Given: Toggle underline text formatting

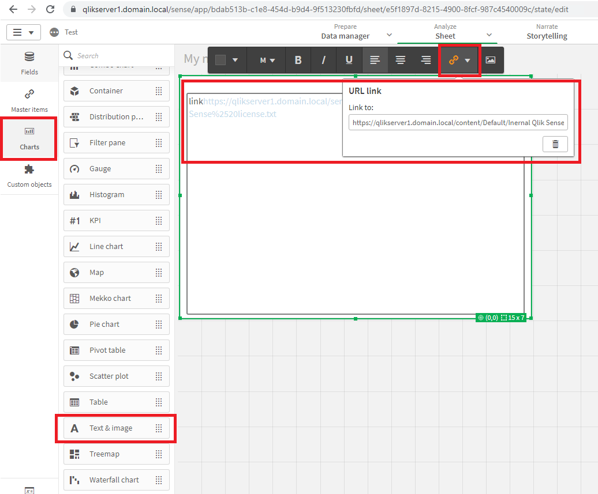Looking at the screenshot, I should (349, 60).
